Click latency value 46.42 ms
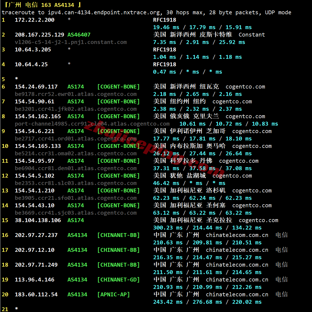The width and height of the screenshot is (312, 312). pyautogui.click(x=166, y=183)
